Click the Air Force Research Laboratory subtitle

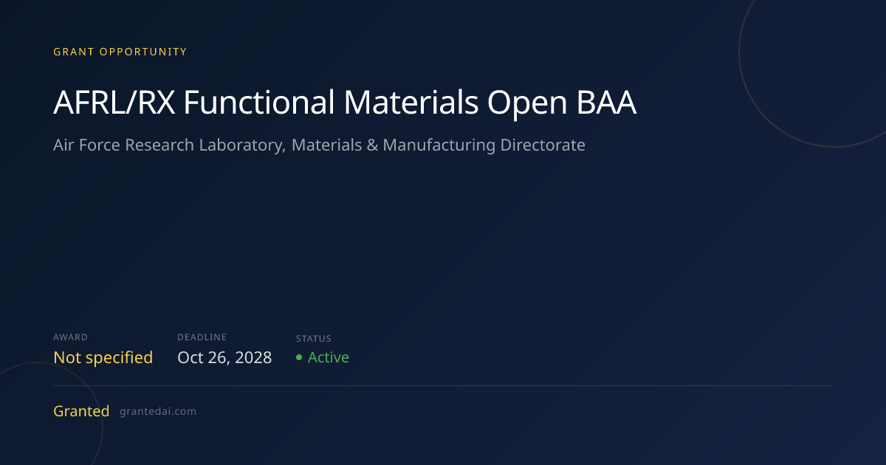319,145
